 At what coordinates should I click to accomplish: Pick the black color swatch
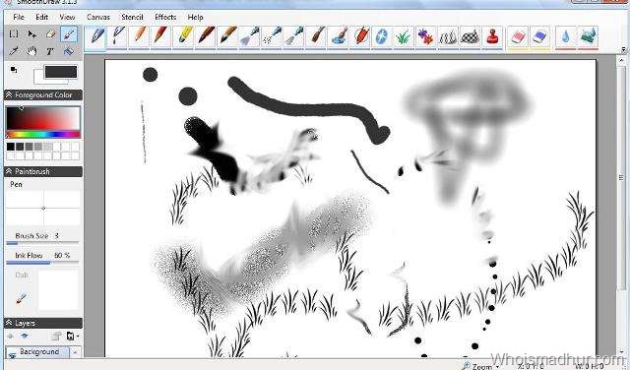11,147
